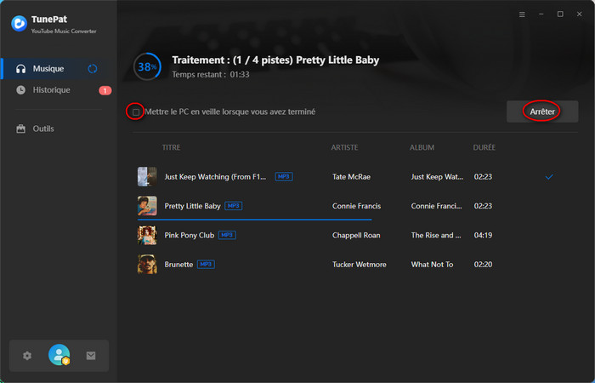This screenshot has width=595, height=383.
Task: Open the Outils section
Action: 57,129
